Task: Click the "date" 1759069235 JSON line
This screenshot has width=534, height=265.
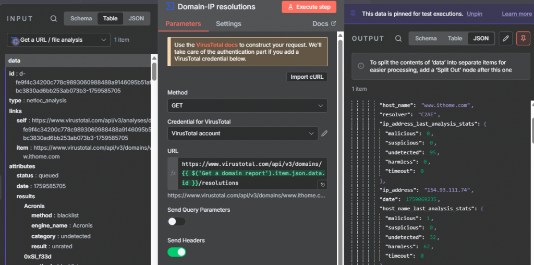Action: 411,199
